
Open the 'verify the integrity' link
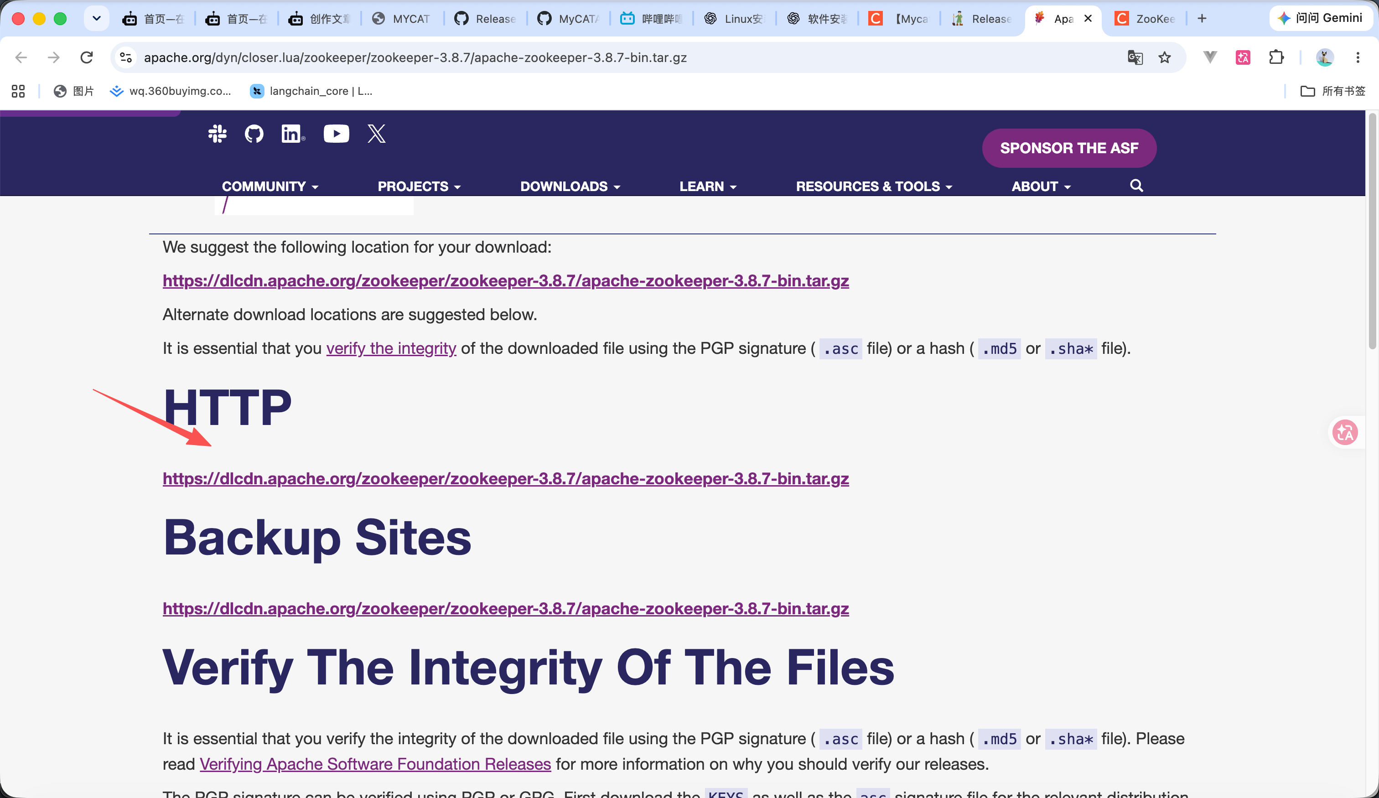click(x=391, y=349)
